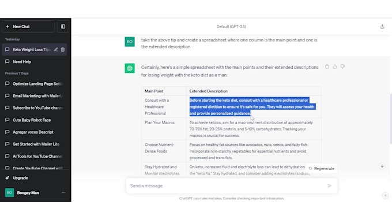This screenshot has height=220, width=392.
Task: Click the page vertical scrollbar
Action: (390, 118)
